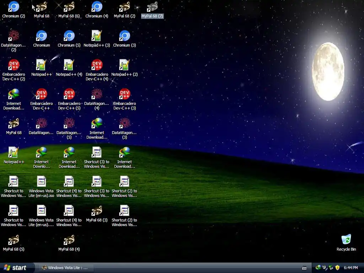This screenshot has width=364, height=273.
Task: Select the MyPal 68 (5) shortcut
Action: click(14, 243)
